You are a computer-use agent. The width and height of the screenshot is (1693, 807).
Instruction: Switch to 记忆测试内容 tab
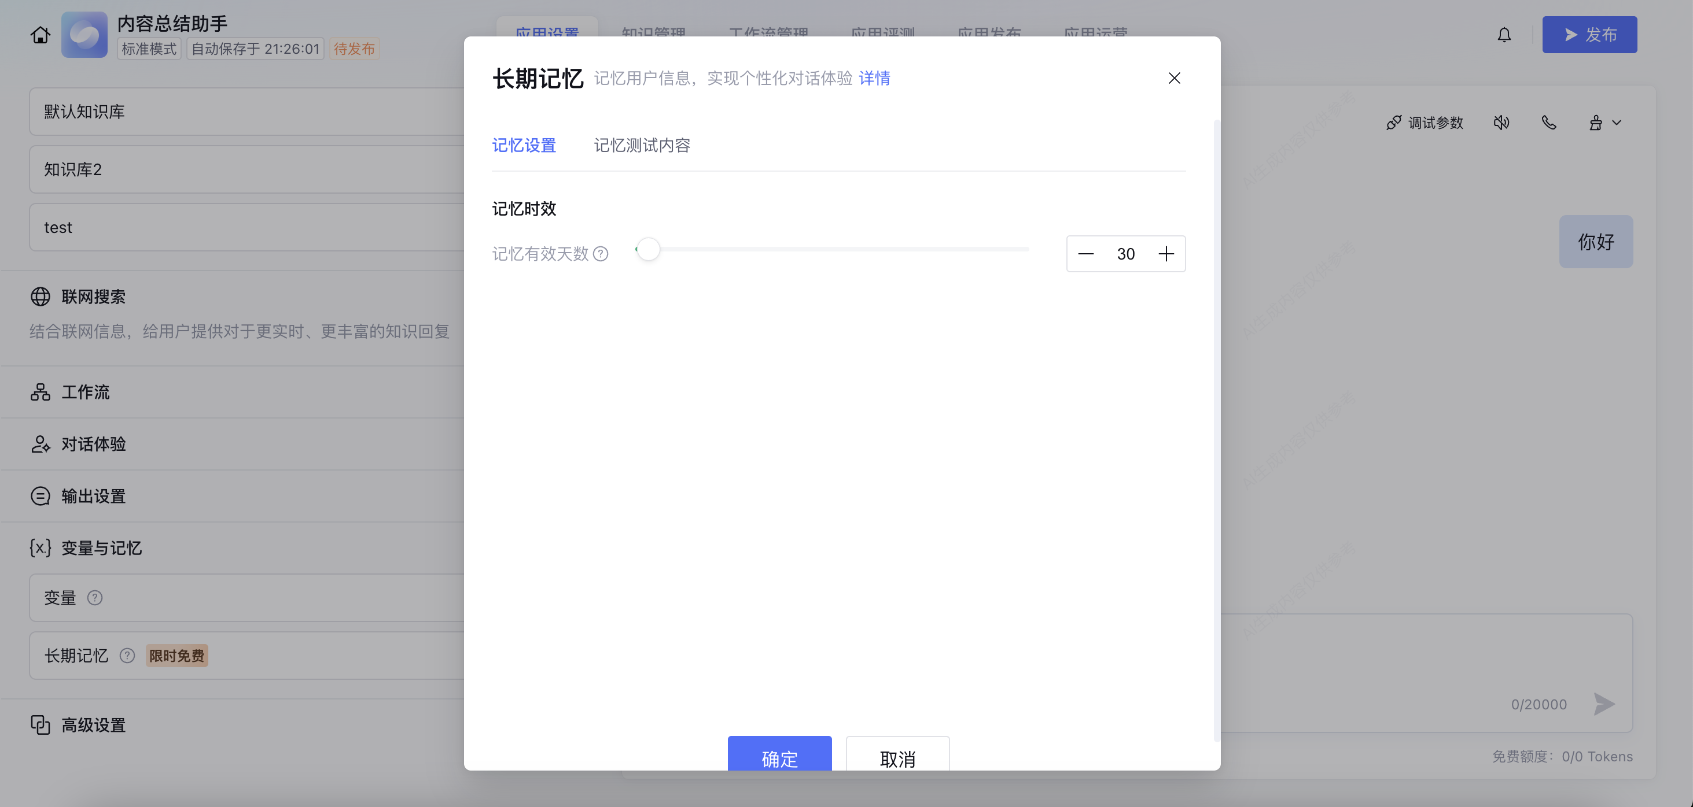pos(642,145)
